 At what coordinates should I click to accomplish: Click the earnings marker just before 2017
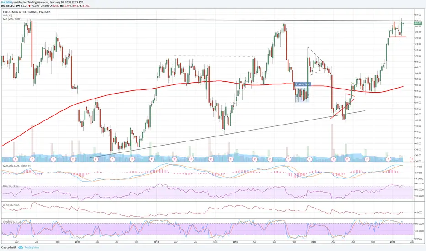(309, 159)
